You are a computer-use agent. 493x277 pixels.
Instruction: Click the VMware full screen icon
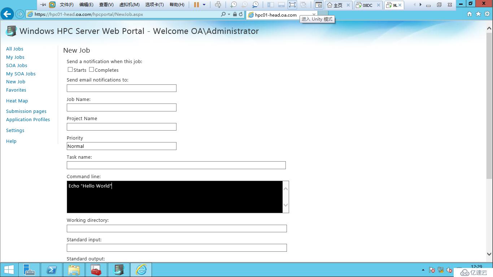click(292, 5)
